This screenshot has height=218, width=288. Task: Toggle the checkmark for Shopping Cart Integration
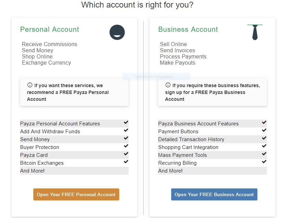[264, 146]
